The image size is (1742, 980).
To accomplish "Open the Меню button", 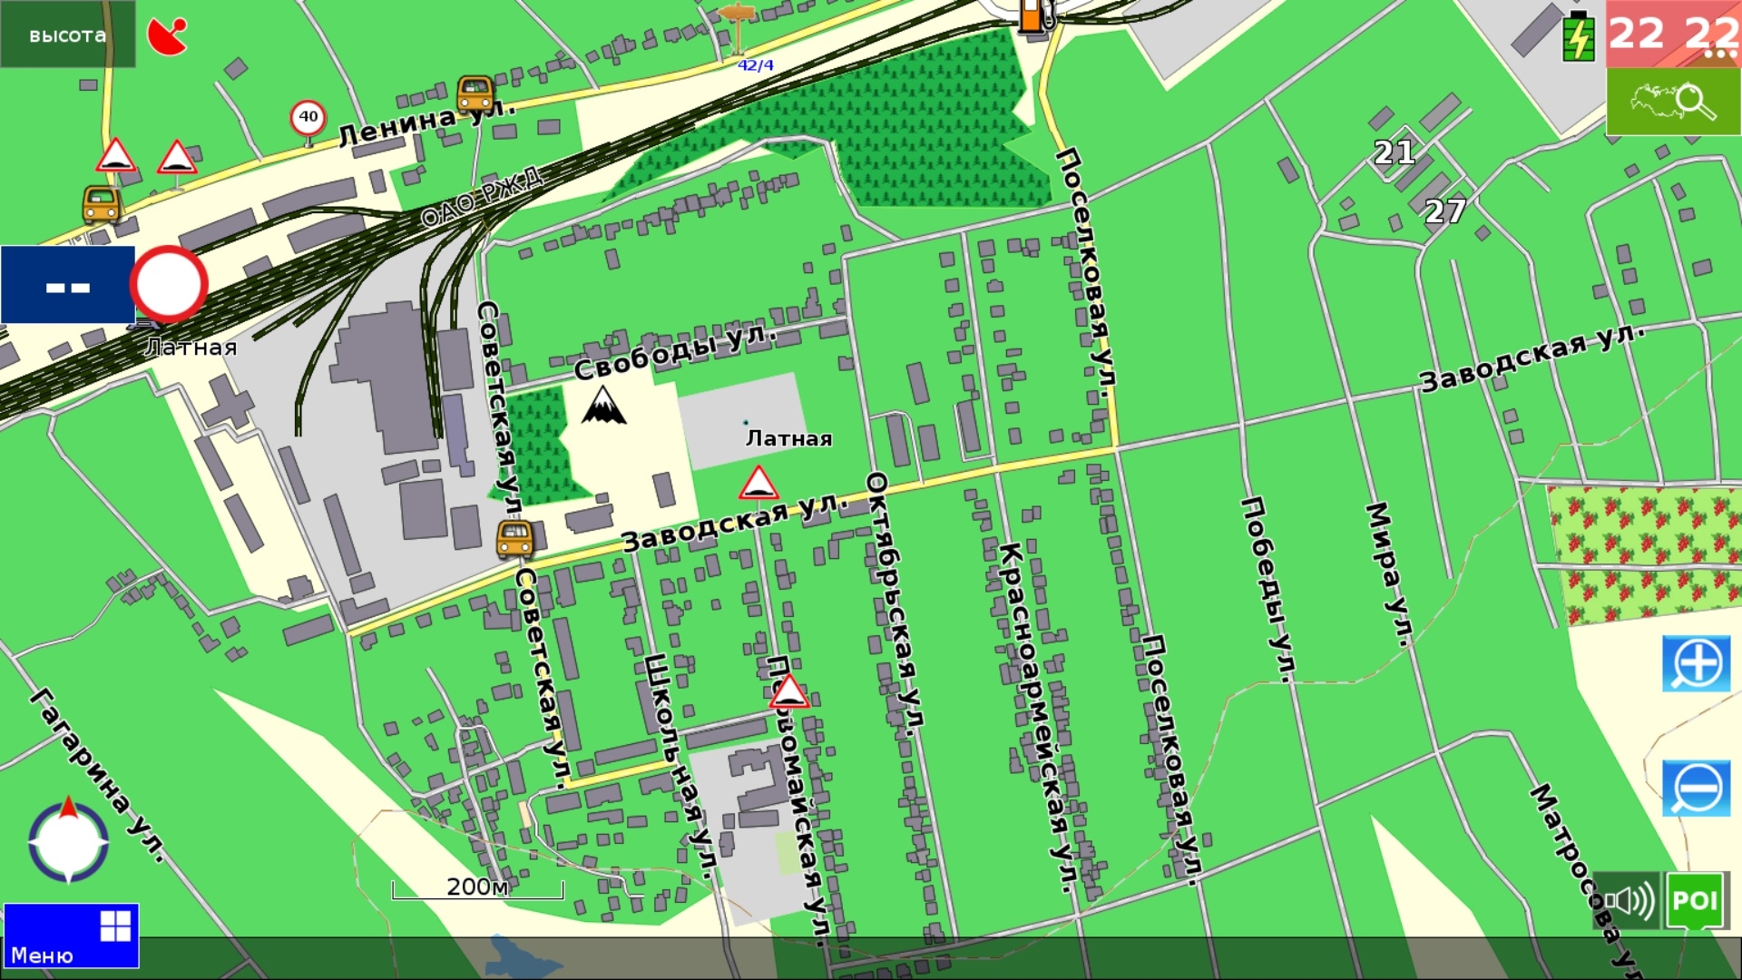I will 71,936.
